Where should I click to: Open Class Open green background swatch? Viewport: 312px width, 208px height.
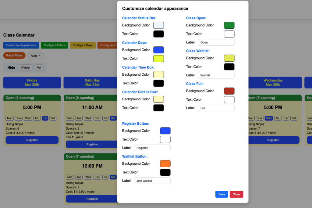(x=229, y=25)
